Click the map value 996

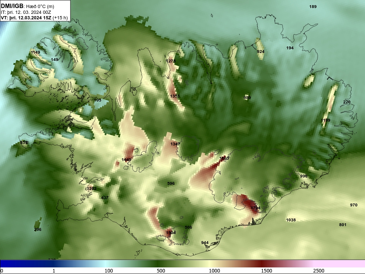click(x=304, y=176)
